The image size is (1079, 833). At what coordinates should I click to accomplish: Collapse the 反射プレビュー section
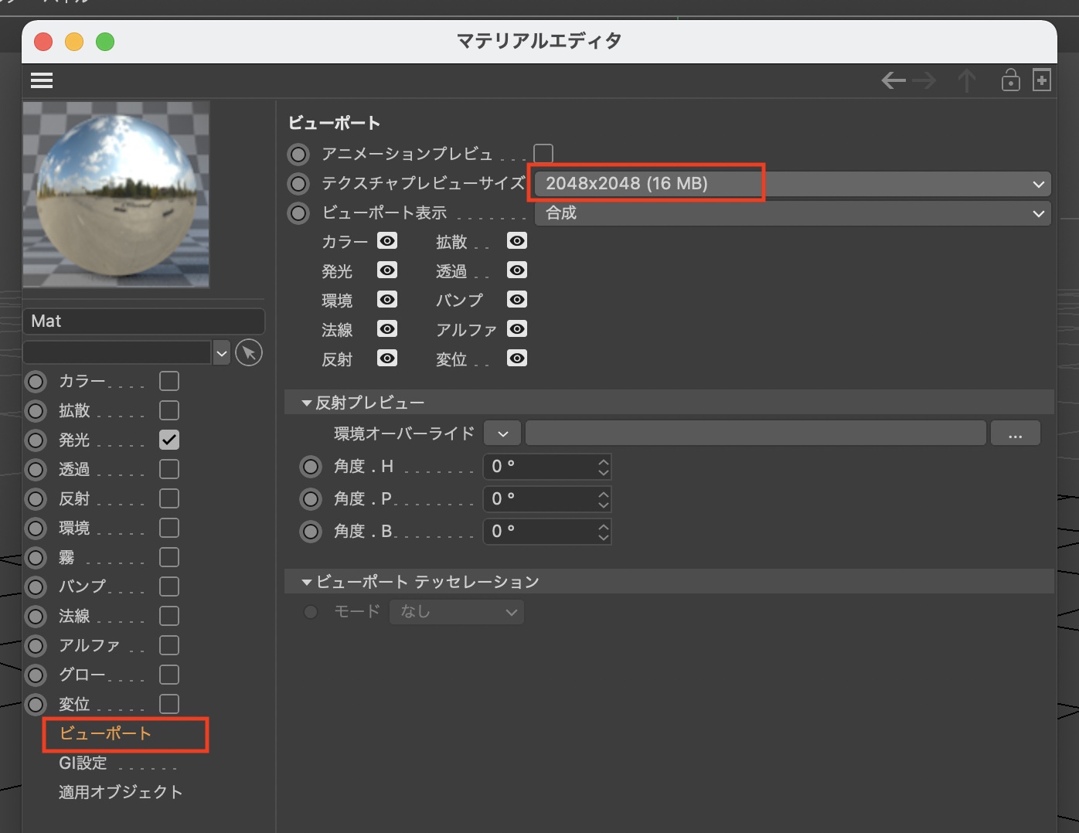pos(307,403)
